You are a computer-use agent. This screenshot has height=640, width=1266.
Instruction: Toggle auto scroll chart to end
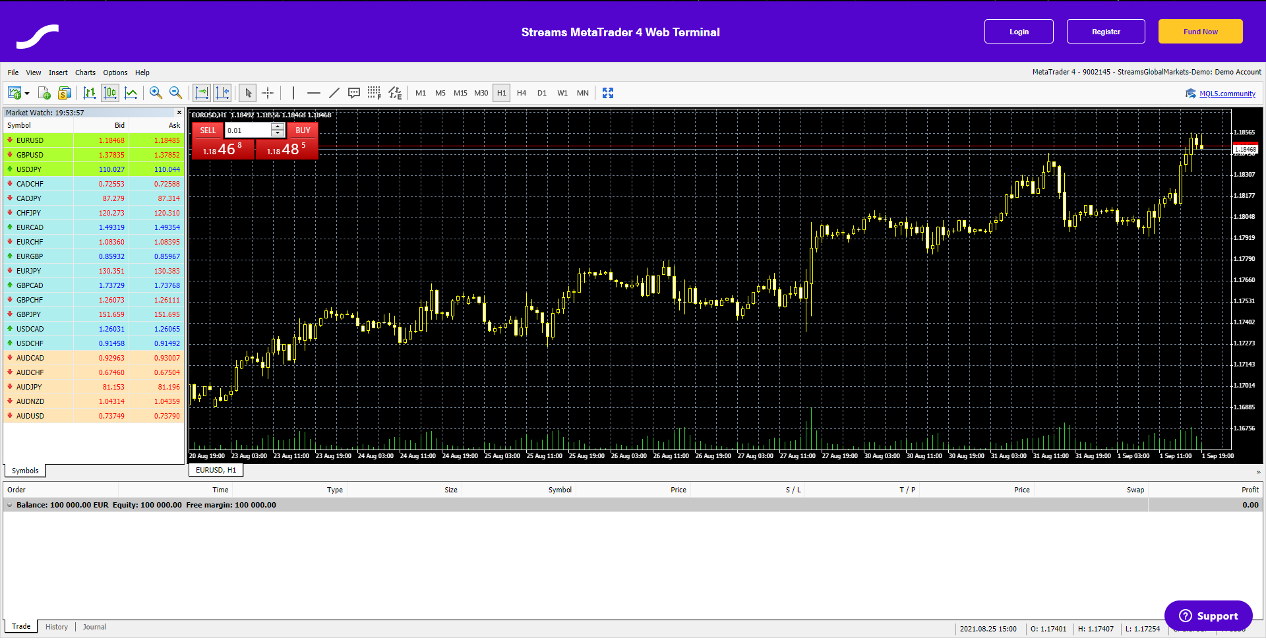point(202,93)
